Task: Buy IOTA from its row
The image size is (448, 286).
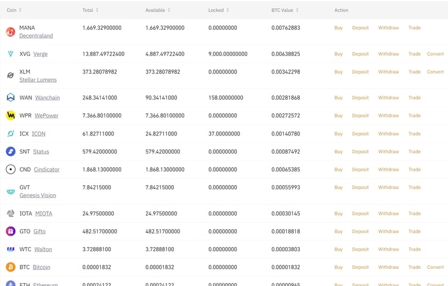Action: [338, 213]
